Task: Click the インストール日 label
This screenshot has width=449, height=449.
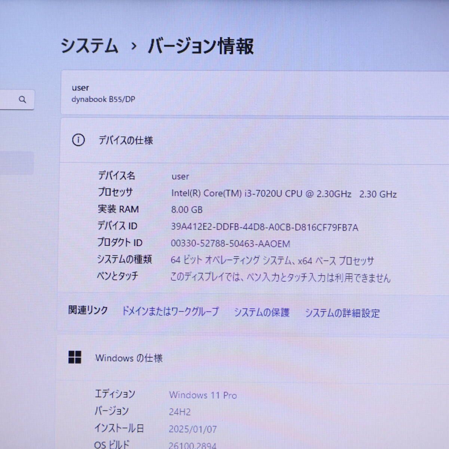Action: (119, 428)
